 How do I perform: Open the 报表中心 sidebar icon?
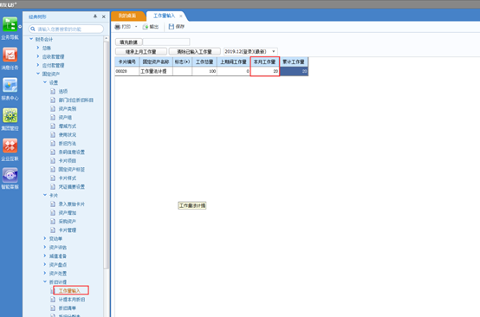coord(10,85)
